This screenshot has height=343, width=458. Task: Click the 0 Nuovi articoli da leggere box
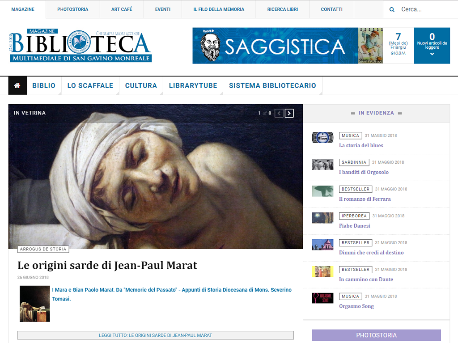(x=432, y=46)
